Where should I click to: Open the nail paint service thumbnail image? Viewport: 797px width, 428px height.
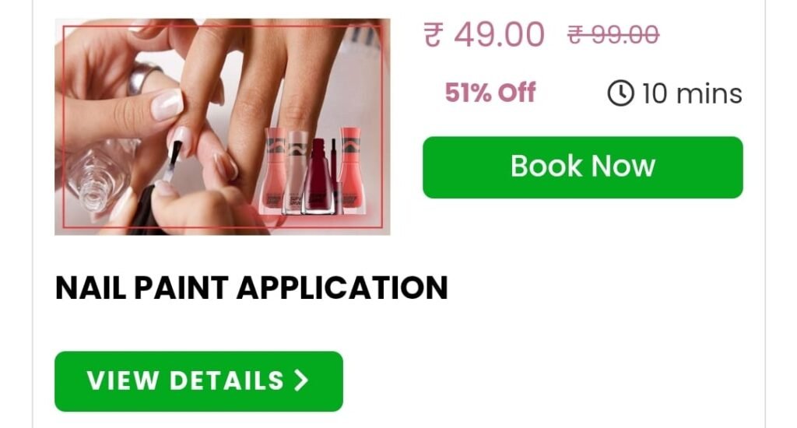tap(222, 127)
